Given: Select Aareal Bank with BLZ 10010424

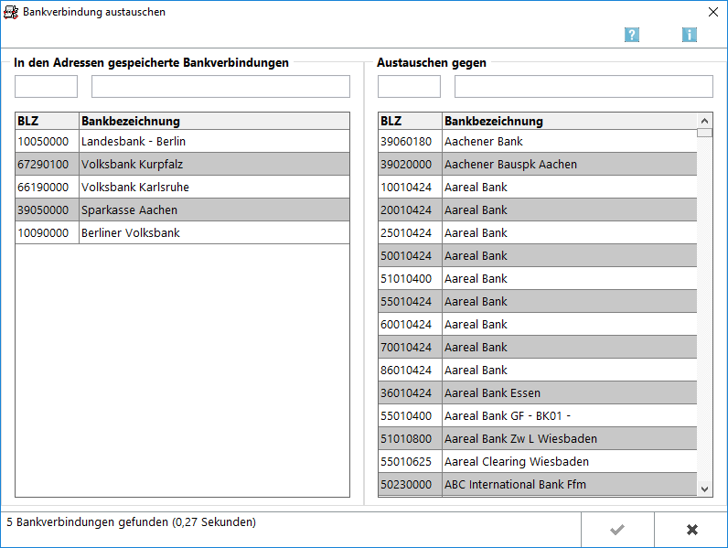Looking at the screenshot, I should pos(538,188).
